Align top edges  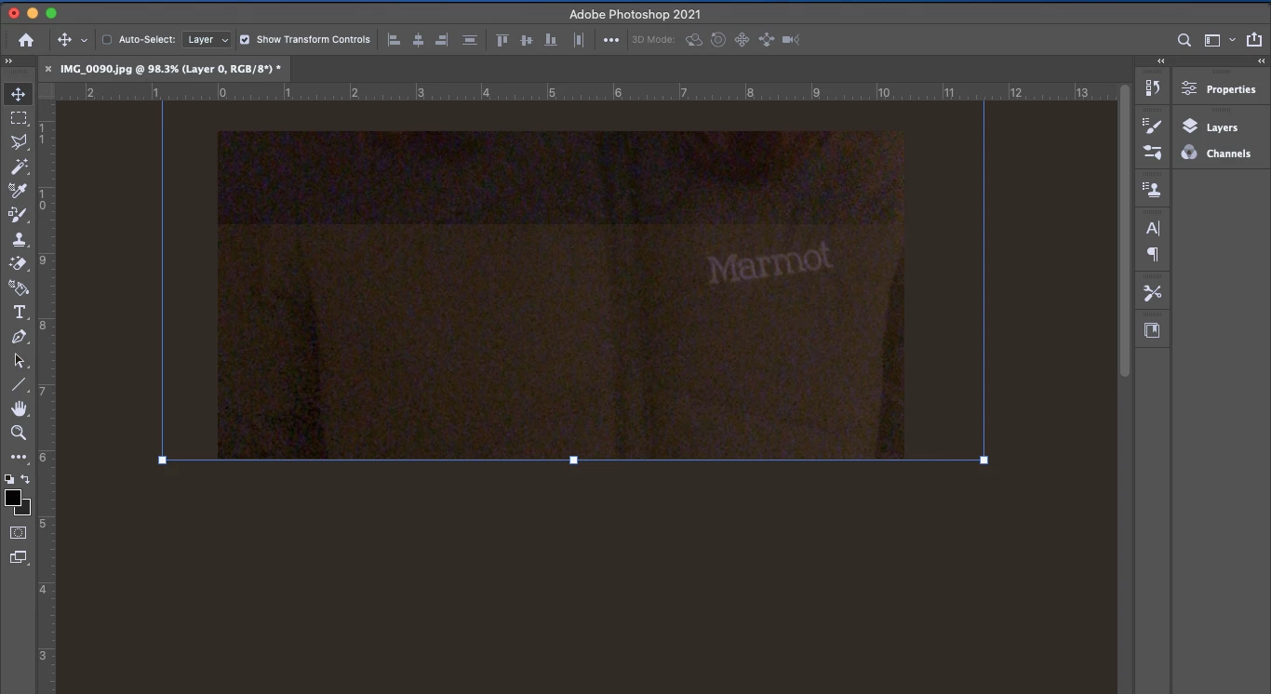(502, 40)
